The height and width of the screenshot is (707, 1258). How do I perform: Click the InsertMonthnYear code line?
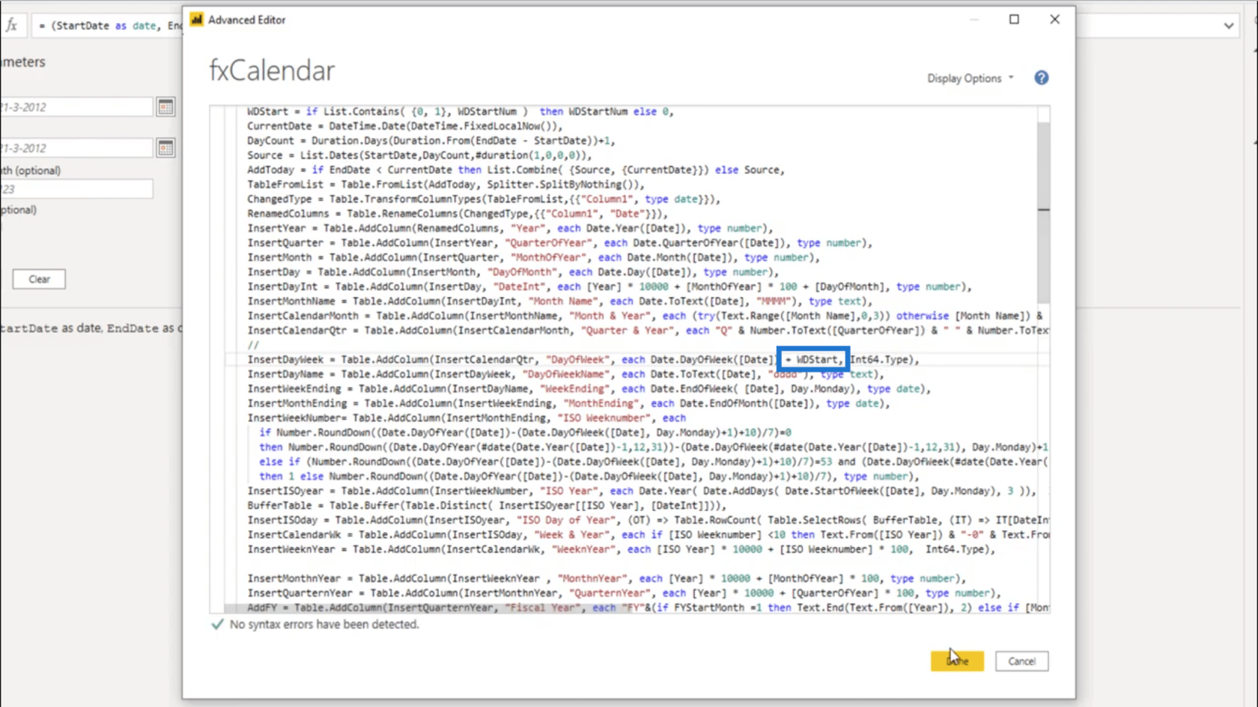coord(607,579)
